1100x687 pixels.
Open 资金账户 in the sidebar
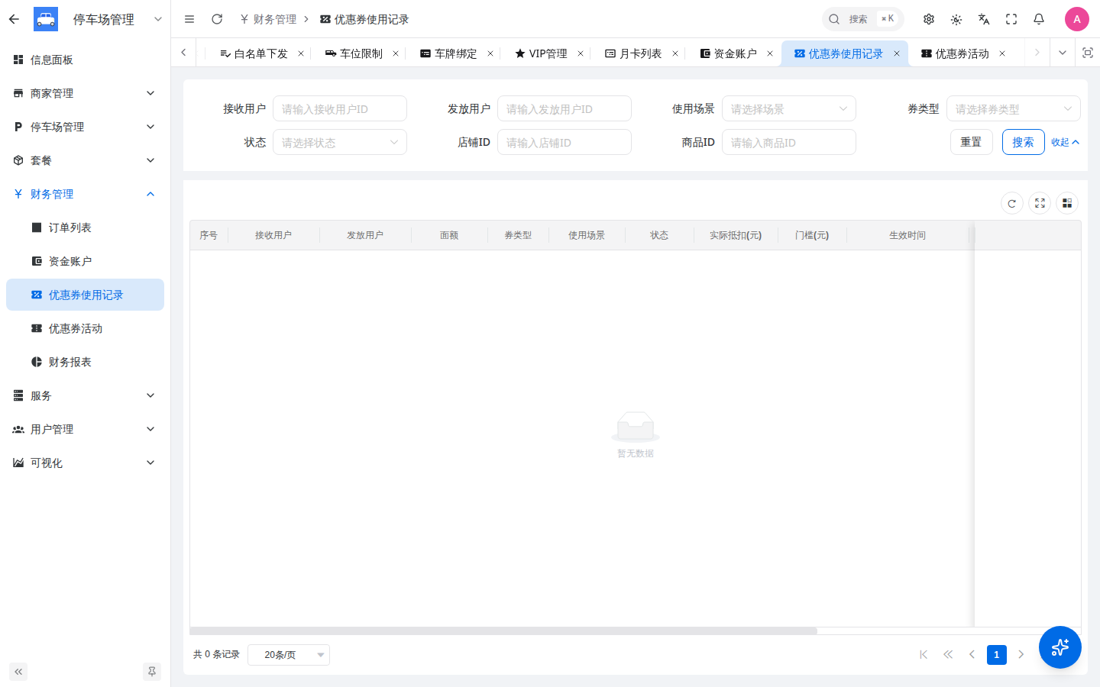[86, 261]
